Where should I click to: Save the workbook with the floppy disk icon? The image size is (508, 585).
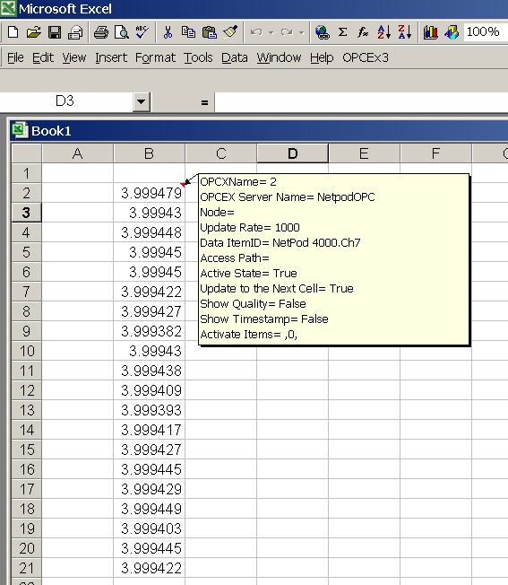point(55,32)
